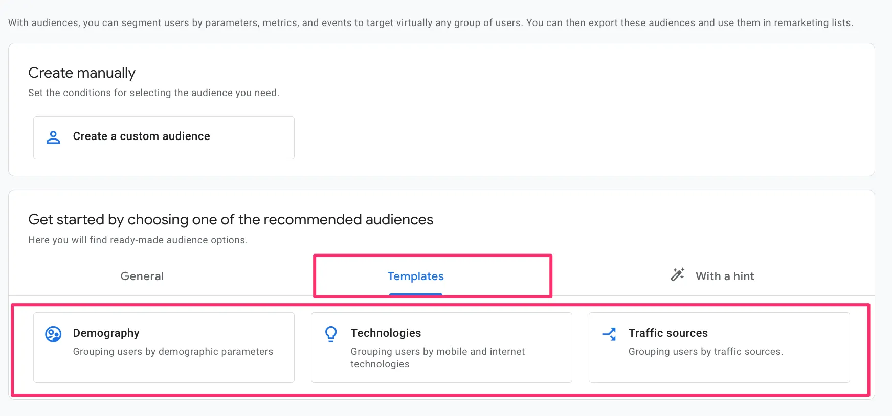This screenshot has height=416, width=892.
Task: Click the 'Get started by choosing' recommended audiences heading
Action: pos(231,219)
